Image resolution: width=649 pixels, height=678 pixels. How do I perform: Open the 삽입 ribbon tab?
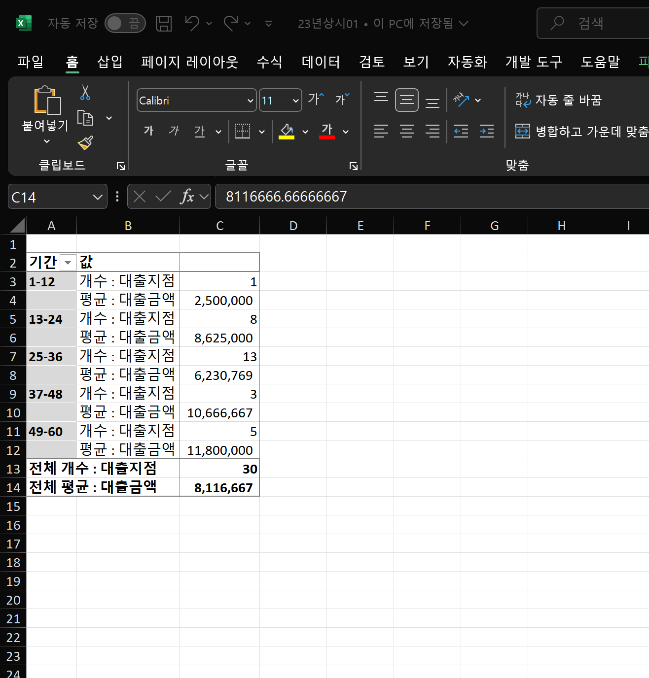click(x=109, y=62)
